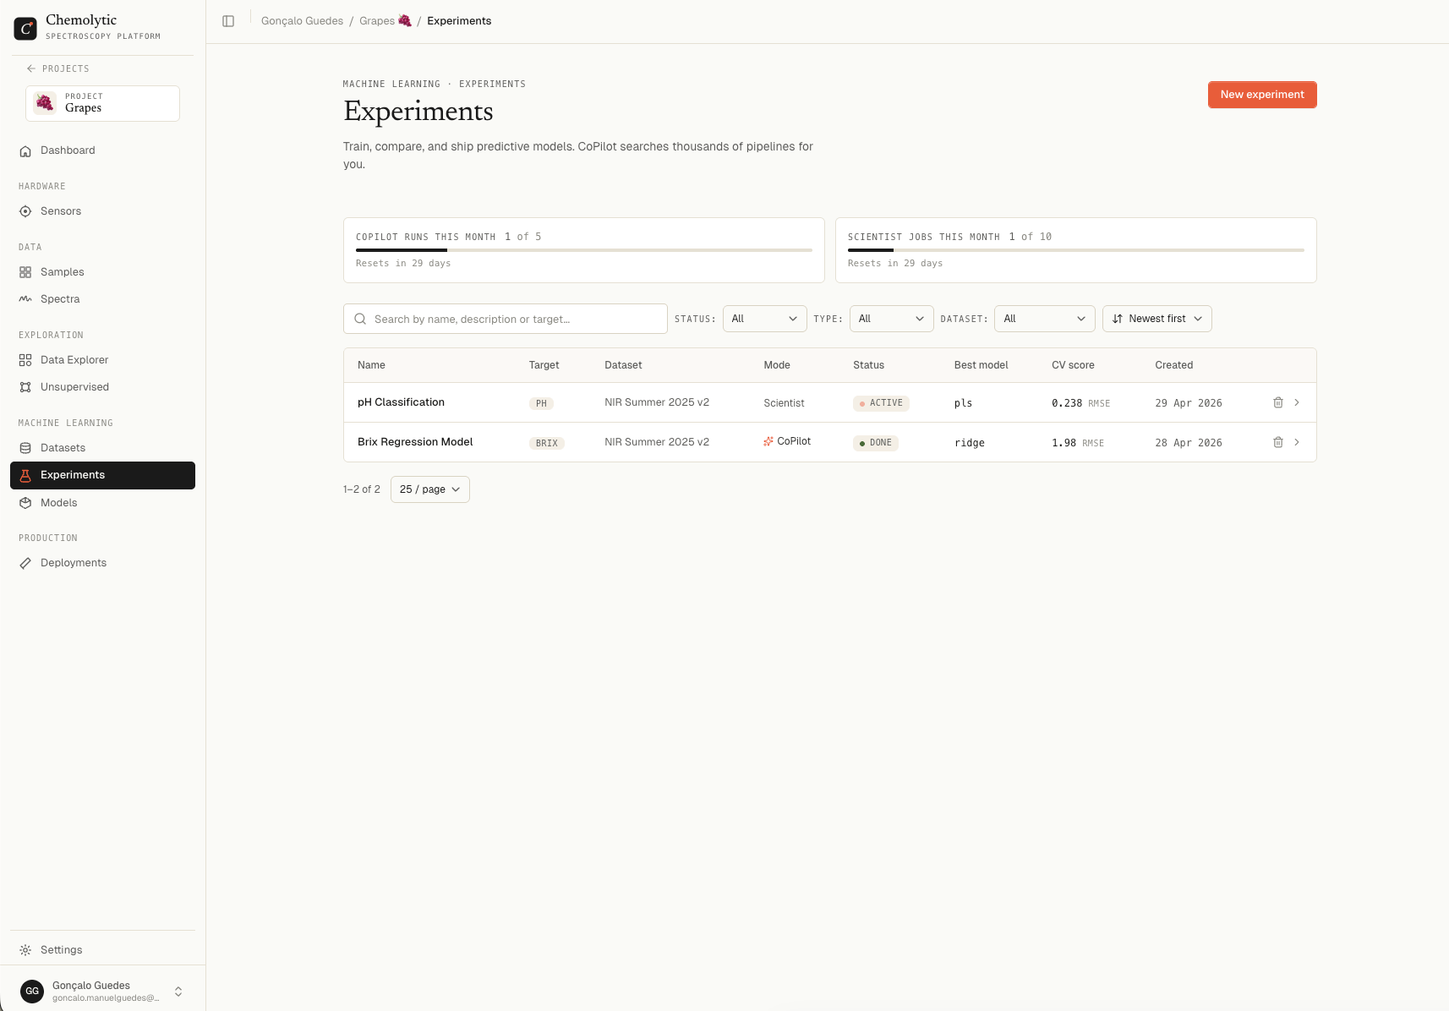
Task: Click the CV score column header
Action: click(x=1073, y=365)
